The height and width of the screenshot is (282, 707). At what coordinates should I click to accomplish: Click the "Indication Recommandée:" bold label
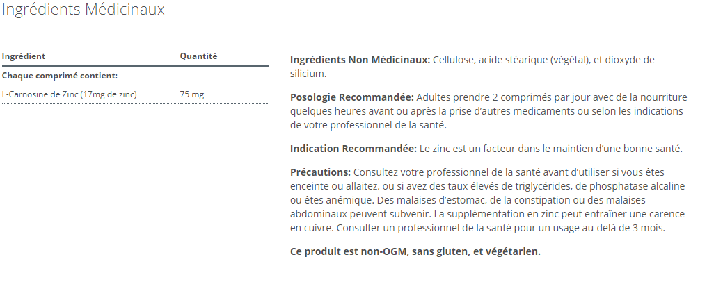point(353,149)
